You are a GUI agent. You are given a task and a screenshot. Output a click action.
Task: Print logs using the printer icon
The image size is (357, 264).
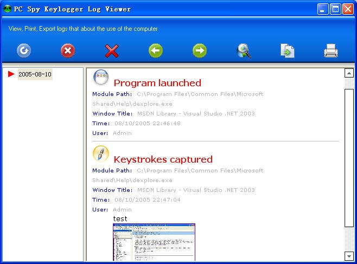(x=331, y=51)
